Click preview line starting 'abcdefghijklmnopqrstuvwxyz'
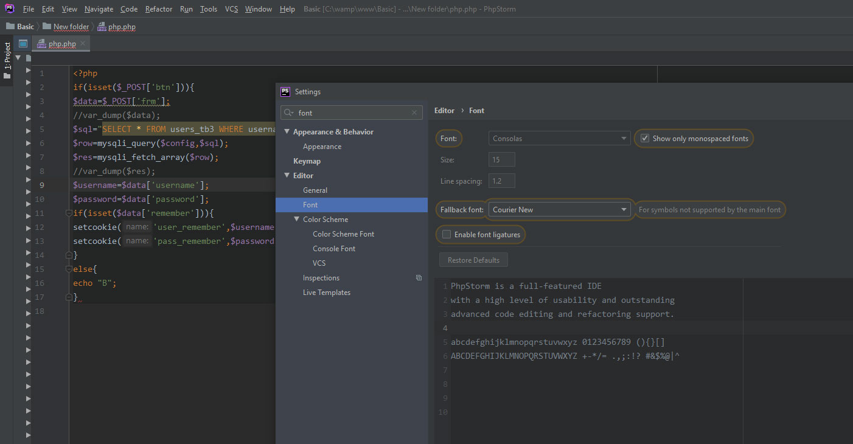Viewport: 853px width, 444px height. (558, 342)
